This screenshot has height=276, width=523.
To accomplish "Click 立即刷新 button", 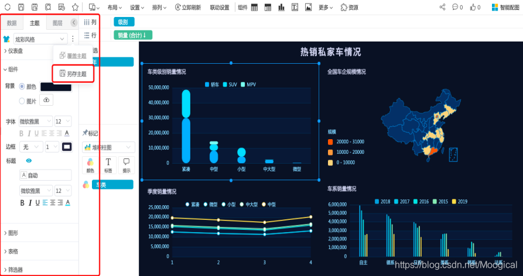I will (188, 8).
